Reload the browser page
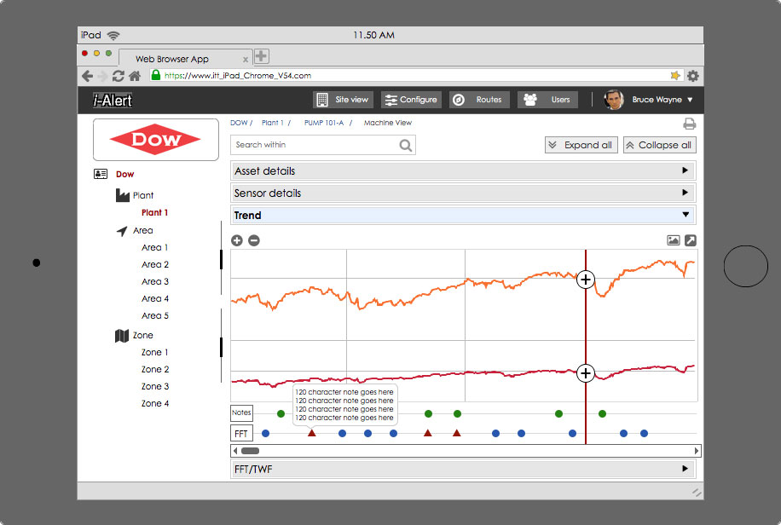Screen dimensions: 781x525 coord(119,76)
